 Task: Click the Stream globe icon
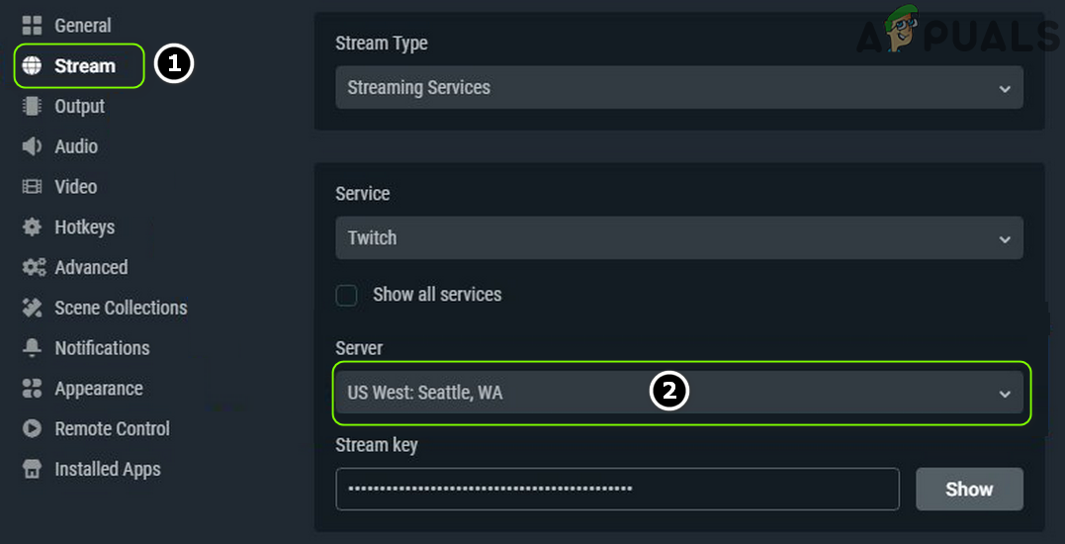[x=32, y=66]
